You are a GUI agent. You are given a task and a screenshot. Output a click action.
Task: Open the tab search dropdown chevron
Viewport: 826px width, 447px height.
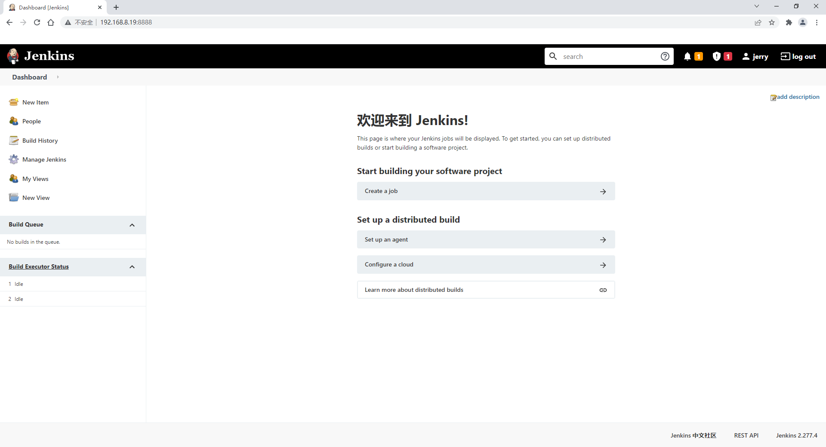click(757, 6)
